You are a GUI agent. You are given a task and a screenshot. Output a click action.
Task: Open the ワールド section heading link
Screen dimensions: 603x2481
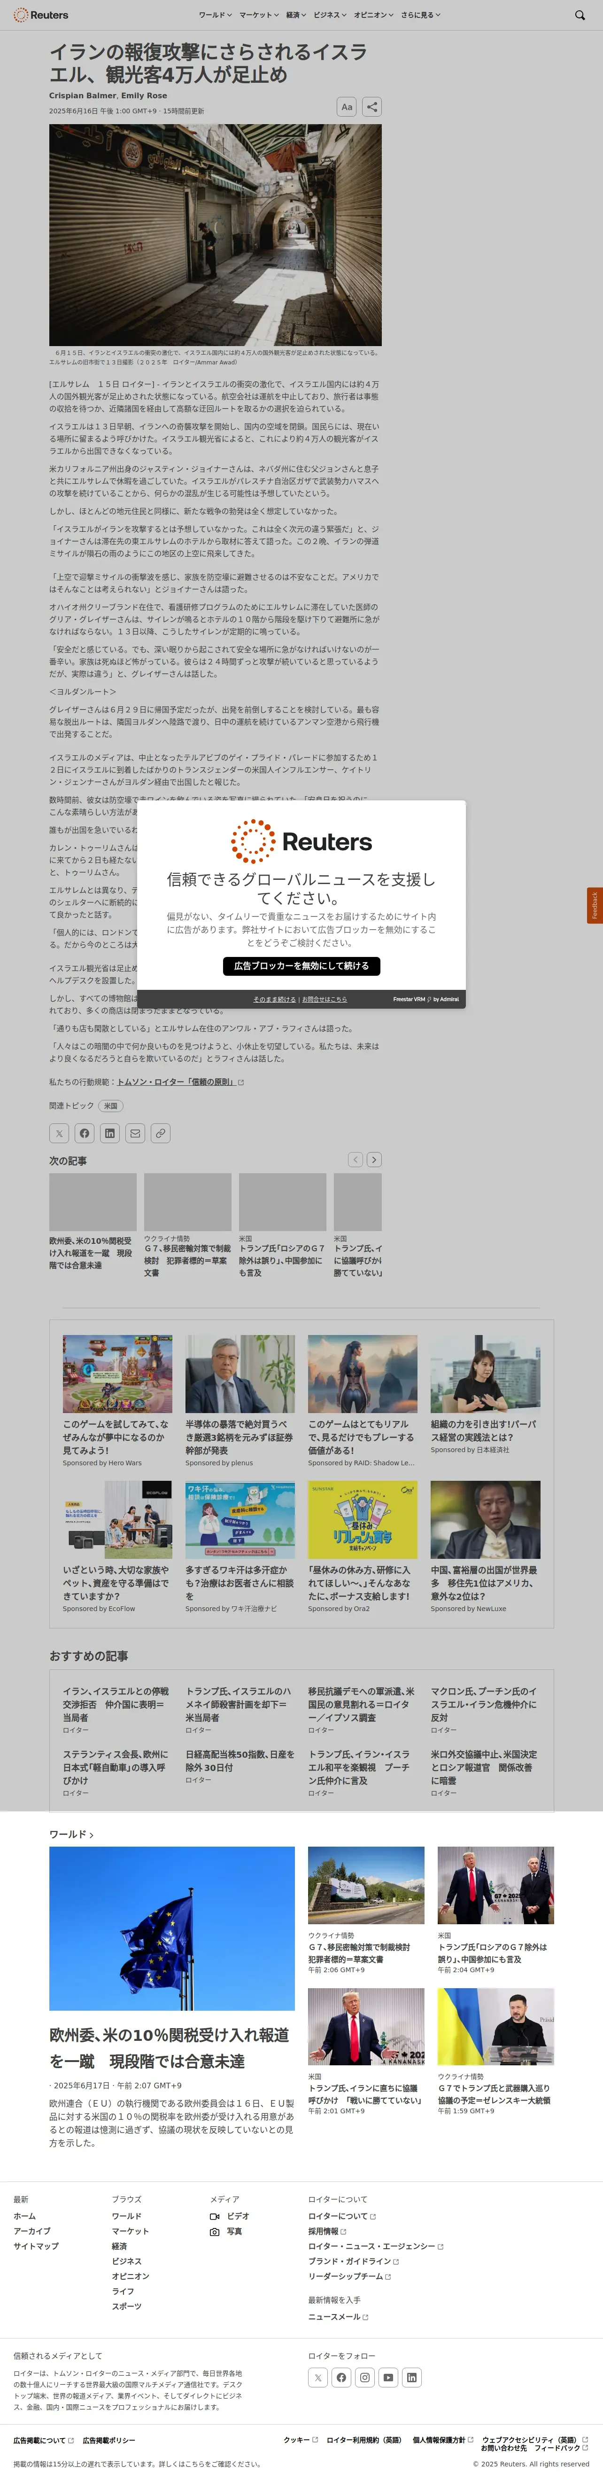[x=71, y=1834]
